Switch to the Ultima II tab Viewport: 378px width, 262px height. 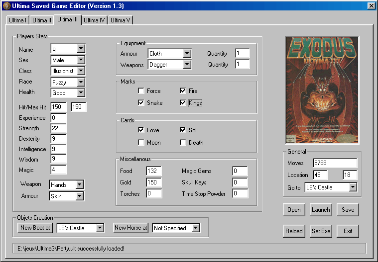pos(42,20)
